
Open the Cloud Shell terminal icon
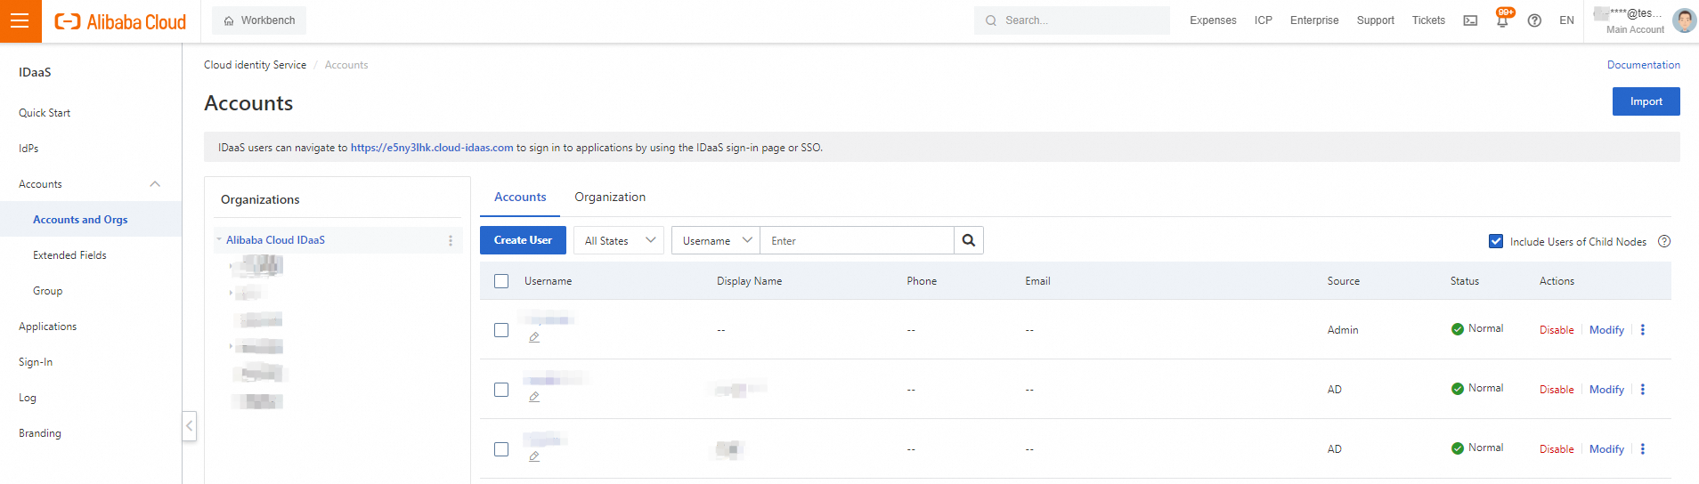(1470, 20)
